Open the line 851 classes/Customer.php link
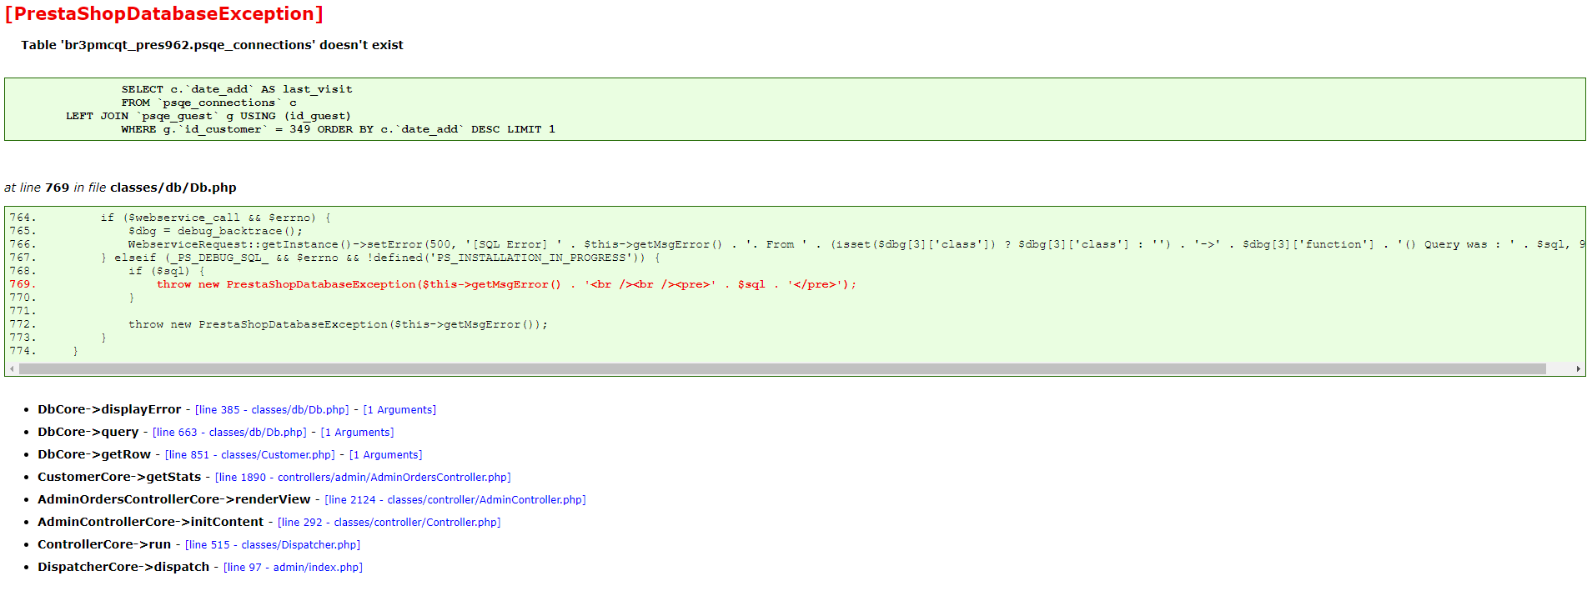 point(250,455)
